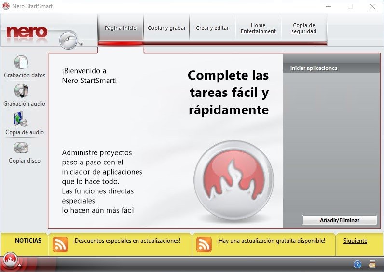This screenshot has height=272, width=384.
Task: Close the Nero StartSmart window
Action: pos(372,6)
